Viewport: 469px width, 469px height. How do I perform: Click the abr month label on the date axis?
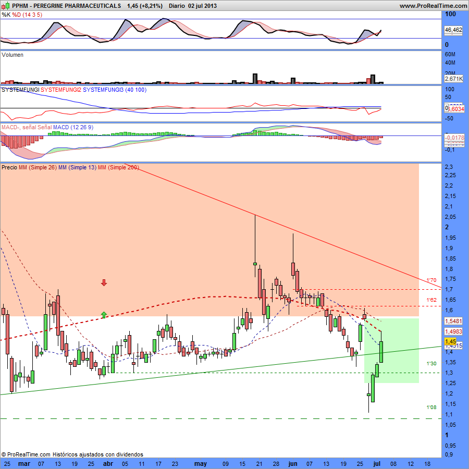click(x=108, y=464)
